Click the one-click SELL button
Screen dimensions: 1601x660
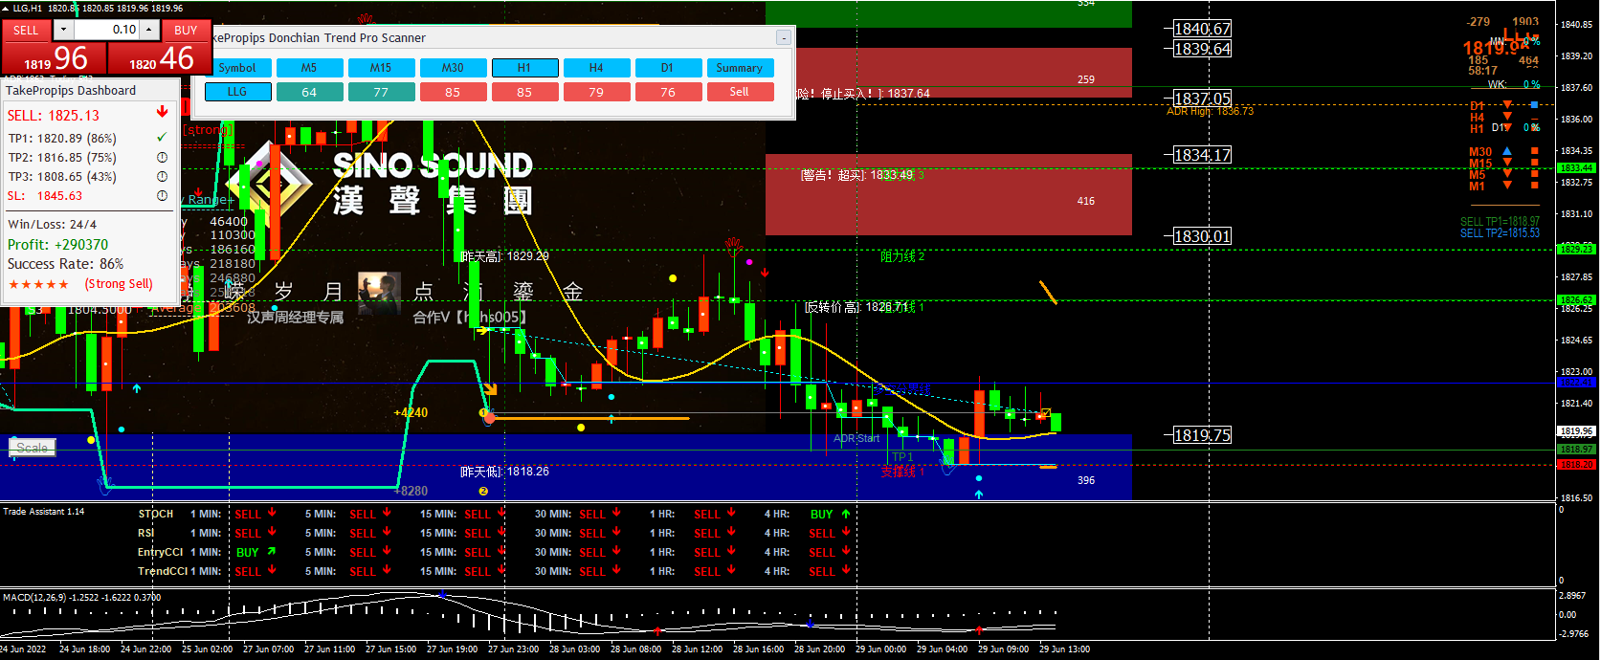pyautogui.click(x=26, y=30)
